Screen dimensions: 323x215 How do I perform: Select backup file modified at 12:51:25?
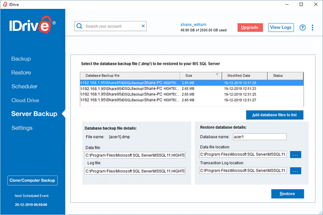pyautogui.click(x=191, y=94)
